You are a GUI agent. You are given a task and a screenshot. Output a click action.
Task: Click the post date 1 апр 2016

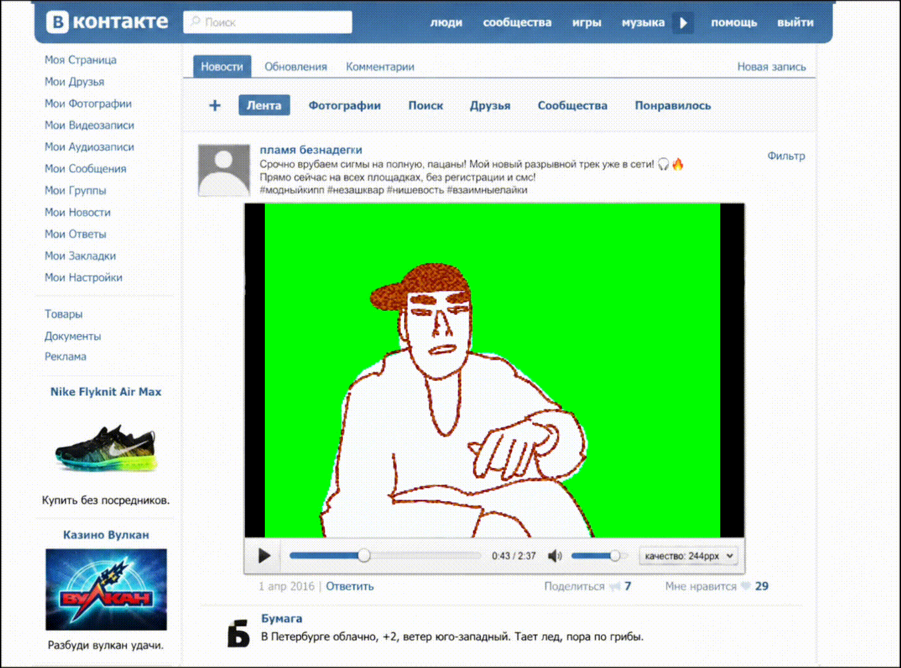tap(287, 586)
